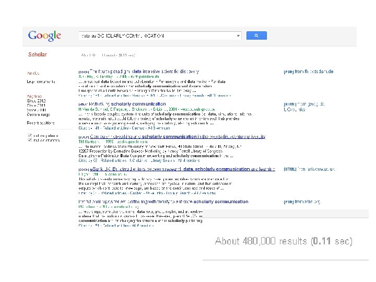Open the eBank UK result title
376x282 pixels.
[182, 169]
